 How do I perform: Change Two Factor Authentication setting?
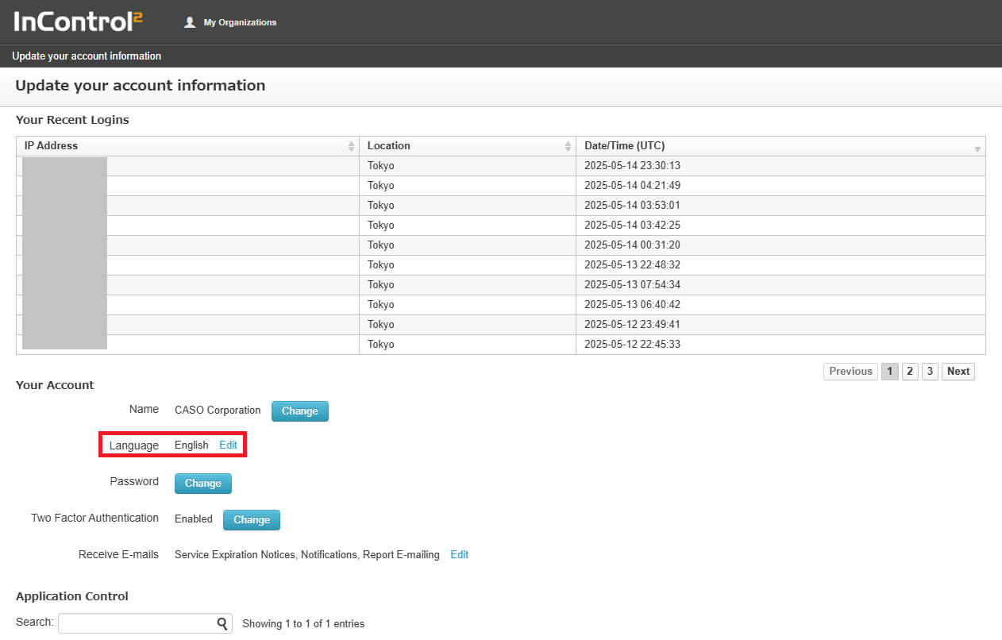(251, 519)
